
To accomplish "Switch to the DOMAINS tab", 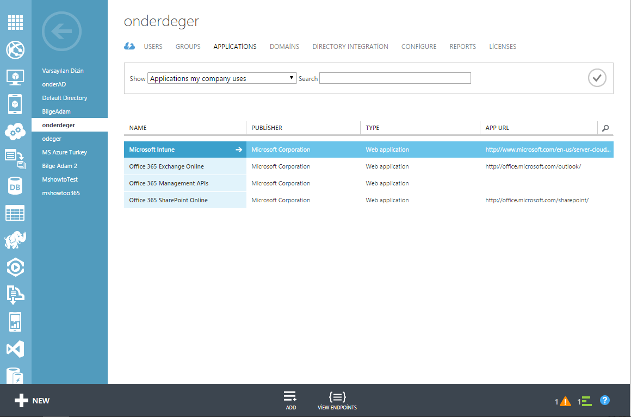I will 284,47.
